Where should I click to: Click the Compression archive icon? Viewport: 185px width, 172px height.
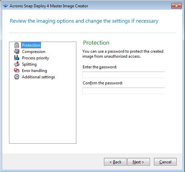tap(17, 52)
